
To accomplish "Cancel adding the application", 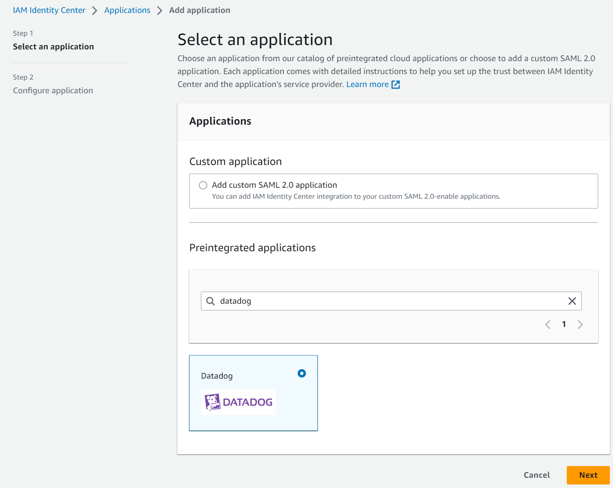I will point(537,475).
